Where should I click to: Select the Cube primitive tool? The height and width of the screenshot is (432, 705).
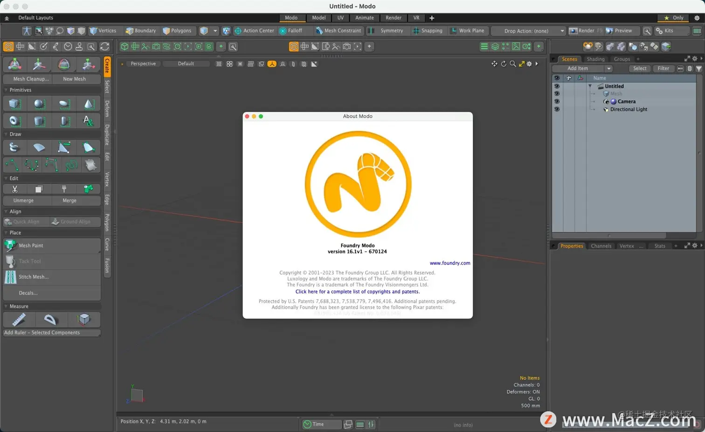(14, 104)
